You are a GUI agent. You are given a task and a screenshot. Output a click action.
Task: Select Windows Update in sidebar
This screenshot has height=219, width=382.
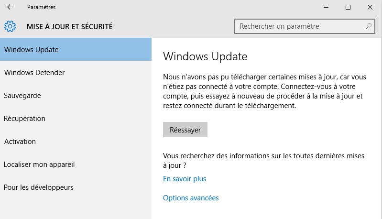click(76, 49)
